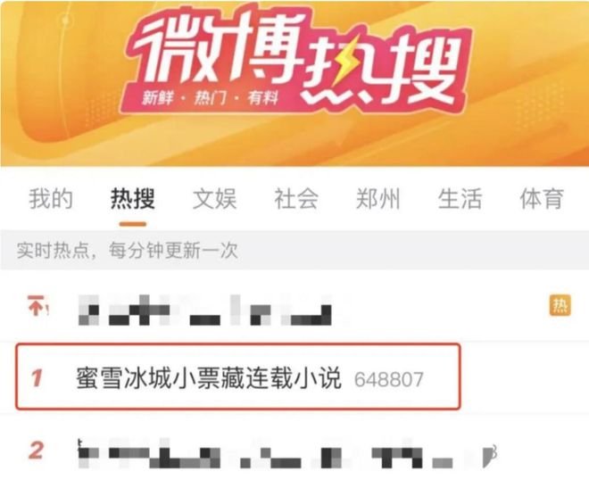This screenshot has width=589, height=488.
Task: Go to the 生活 tab
Action: point(460,199)
